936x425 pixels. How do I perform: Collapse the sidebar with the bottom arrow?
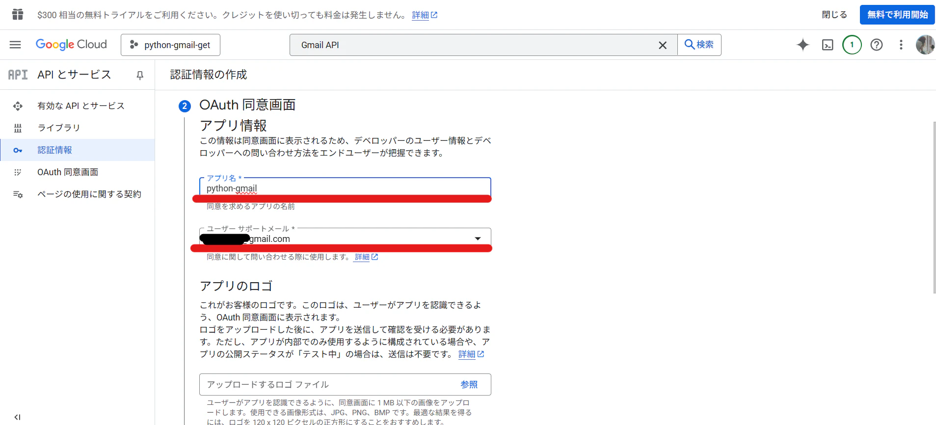tap(18, 417)
